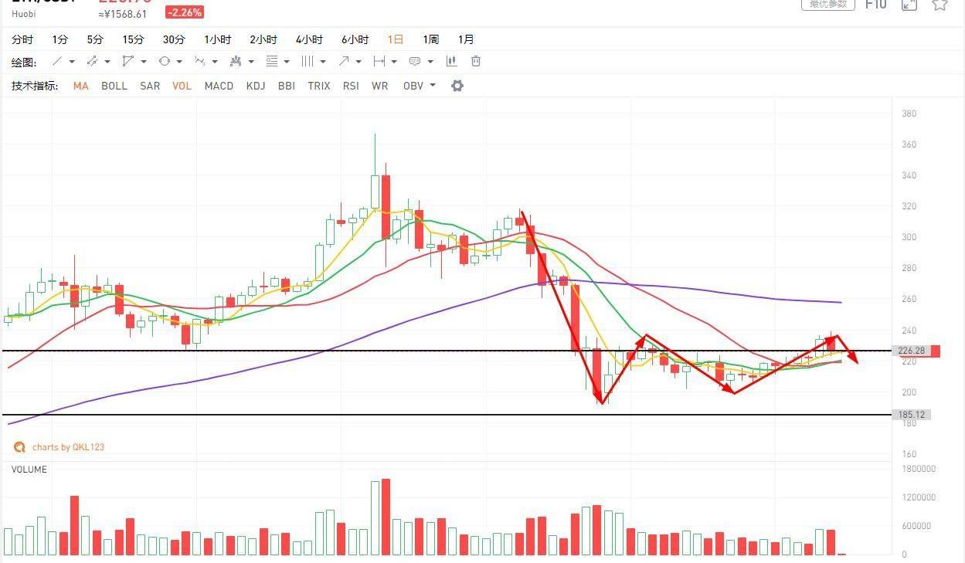Switch to the 15分 timeframe
Image resolution: width=965 pixels, height=563 pixels.
pos(133,39)
